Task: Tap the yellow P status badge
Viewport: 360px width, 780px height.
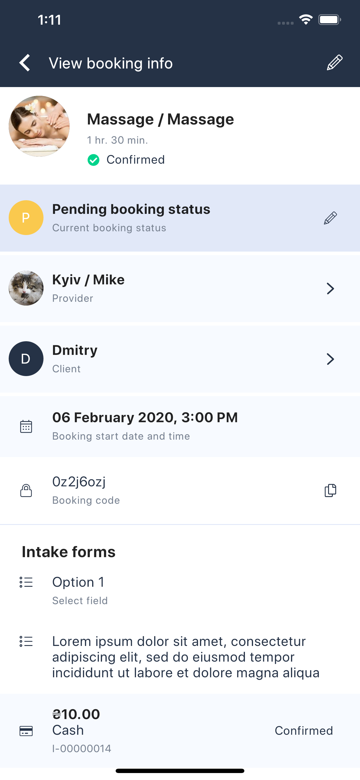Action: click(26, 218)
